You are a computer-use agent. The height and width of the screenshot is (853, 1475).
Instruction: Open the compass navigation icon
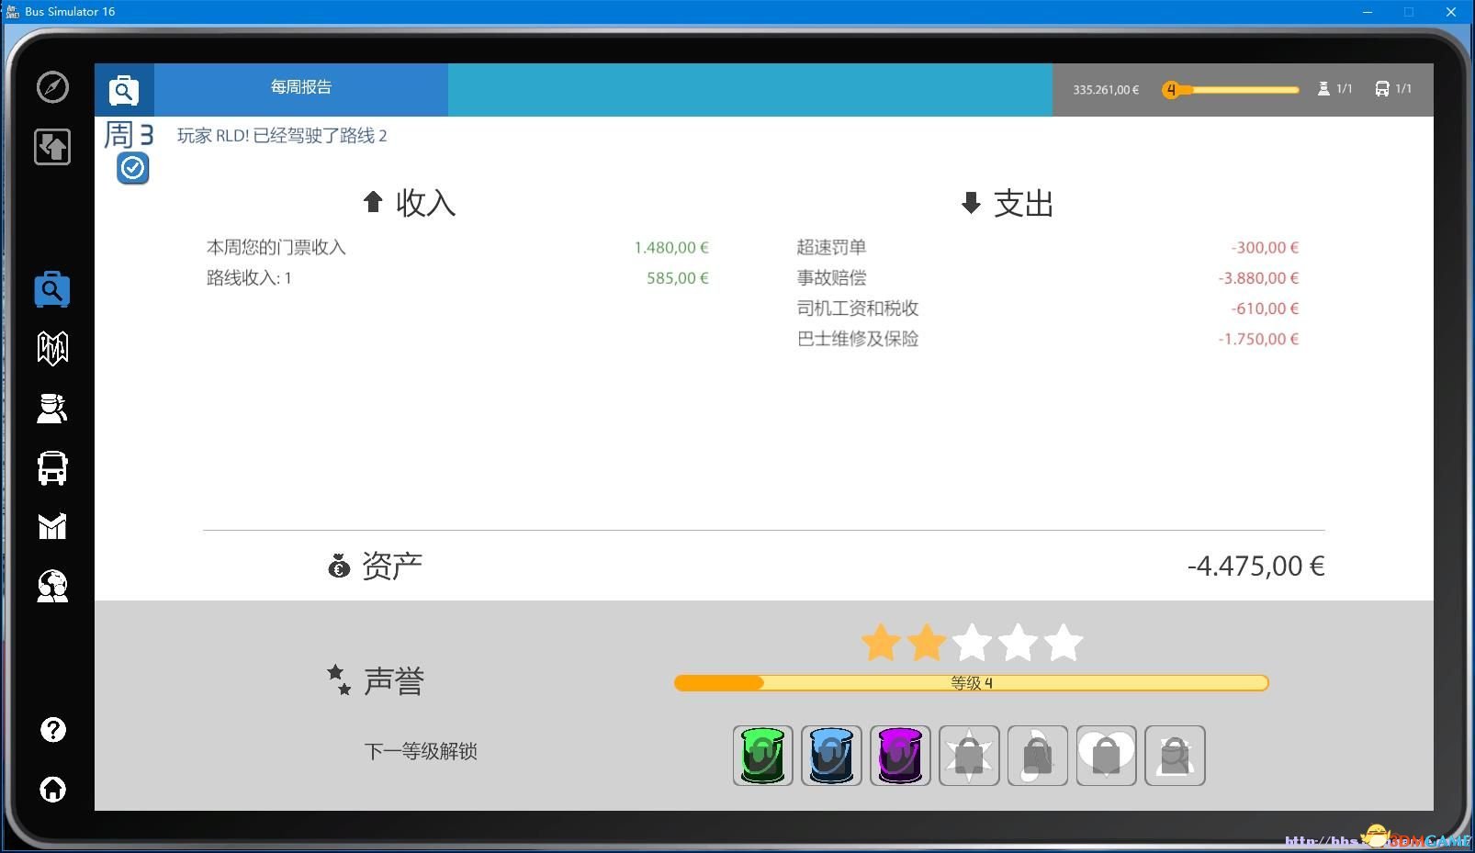click(x=52, y=87)
